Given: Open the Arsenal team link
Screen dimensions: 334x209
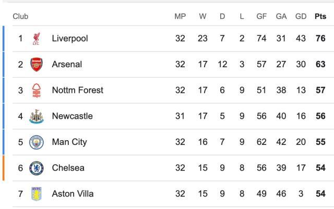Looking at the screenshot, I should pyautogui.click(x=67, y=65).
